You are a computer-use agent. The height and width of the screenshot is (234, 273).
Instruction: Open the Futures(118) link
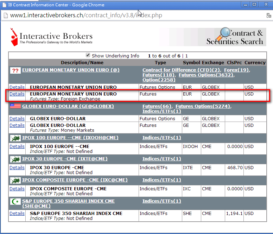tap(158, 75)
